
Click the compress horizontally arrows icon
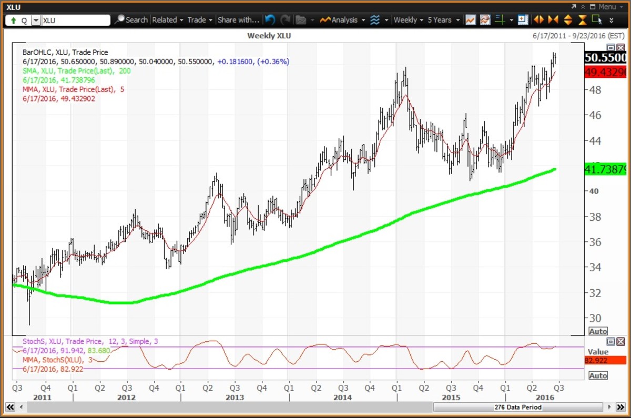point(553,20)
